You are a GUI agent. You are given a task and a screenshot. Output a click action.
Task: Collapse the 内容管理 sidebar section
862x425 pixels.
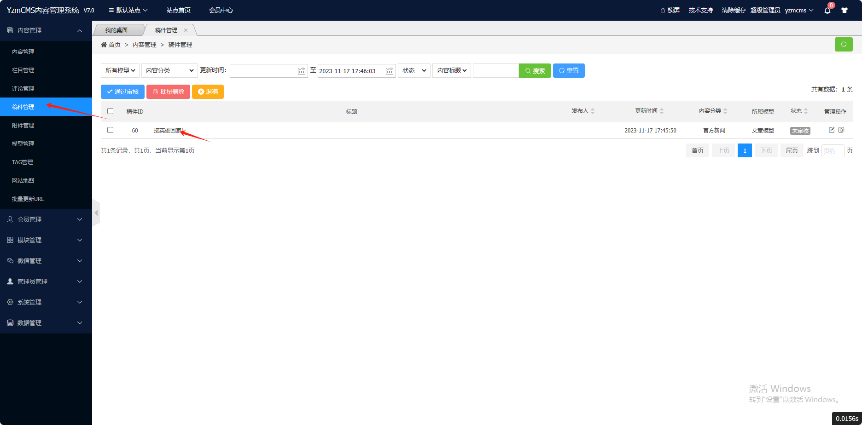click(46, 30)
